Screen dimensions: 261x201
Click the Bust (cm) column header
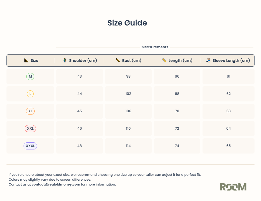pyautogui.click(x=132, y=60)
